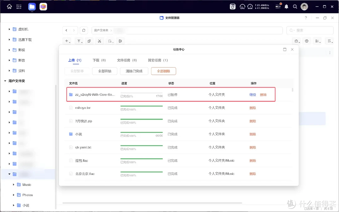Click the copy icon in the toolbar
339x212 pixels.
89,41
